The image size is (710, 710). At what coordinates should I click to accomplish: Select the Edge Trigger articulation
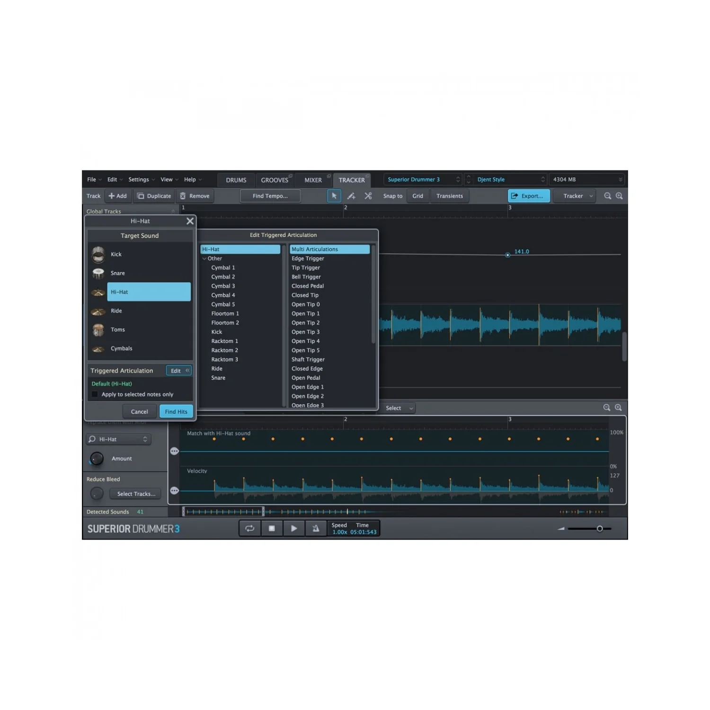click(329, 258)
